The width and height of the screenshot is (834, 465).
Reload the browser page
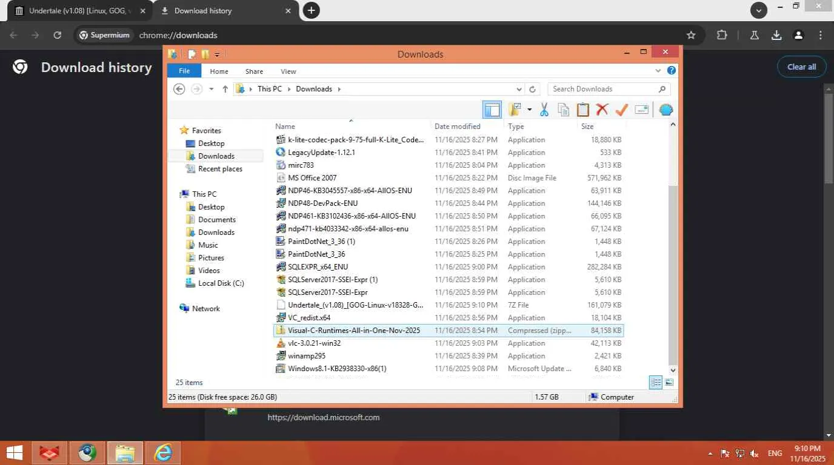point(57,35)
